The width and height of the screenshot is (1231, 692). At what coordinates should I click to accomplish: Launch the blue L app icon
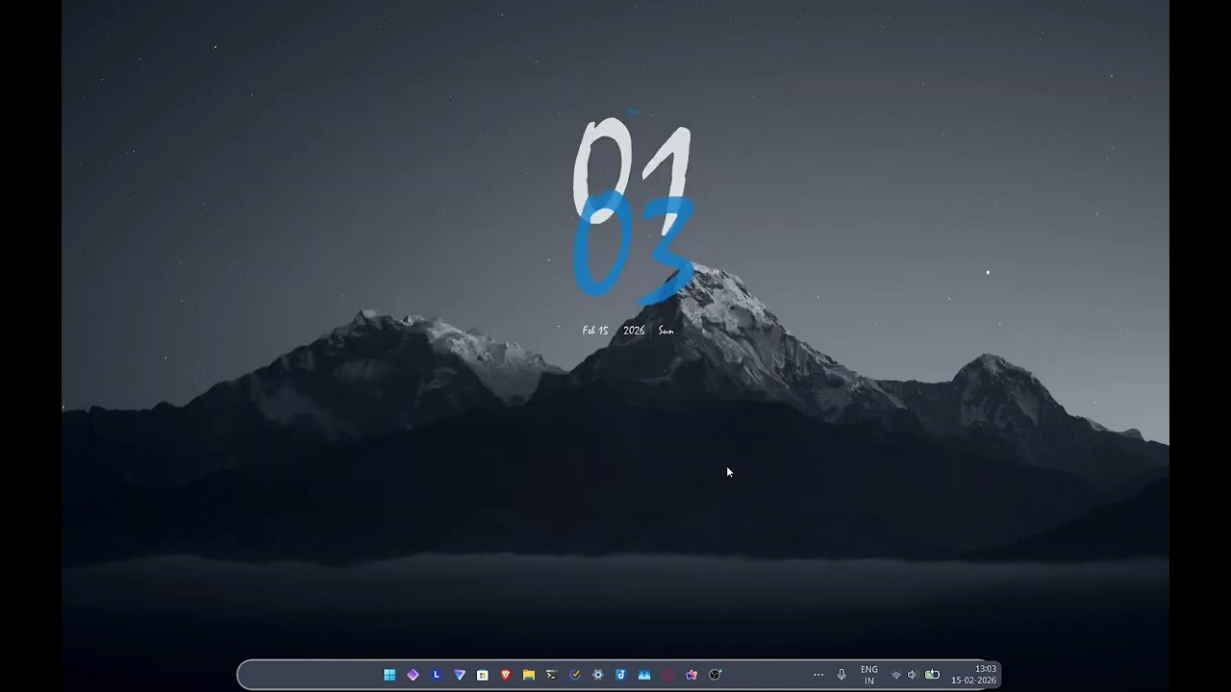(x=436, y=675)
